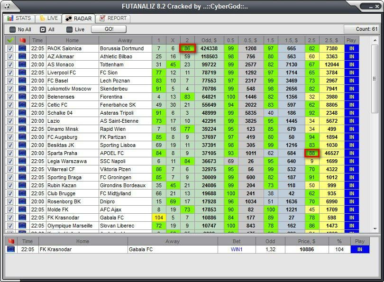This screenshot has height=282, width=384.
Task: Click the green checkmark column header
Action: [x=10, y=40]
